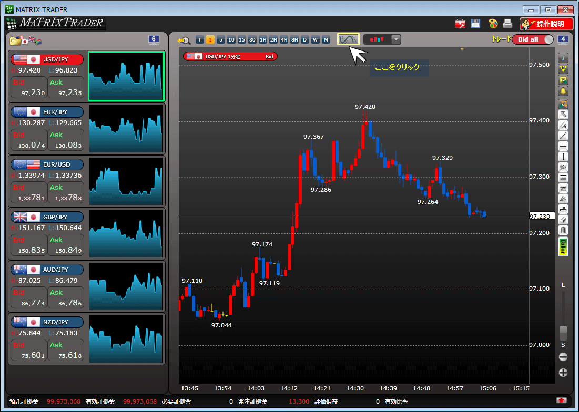
Task: Click EUR/USD Ask price 1.33788
Action: tap(66, 192)
